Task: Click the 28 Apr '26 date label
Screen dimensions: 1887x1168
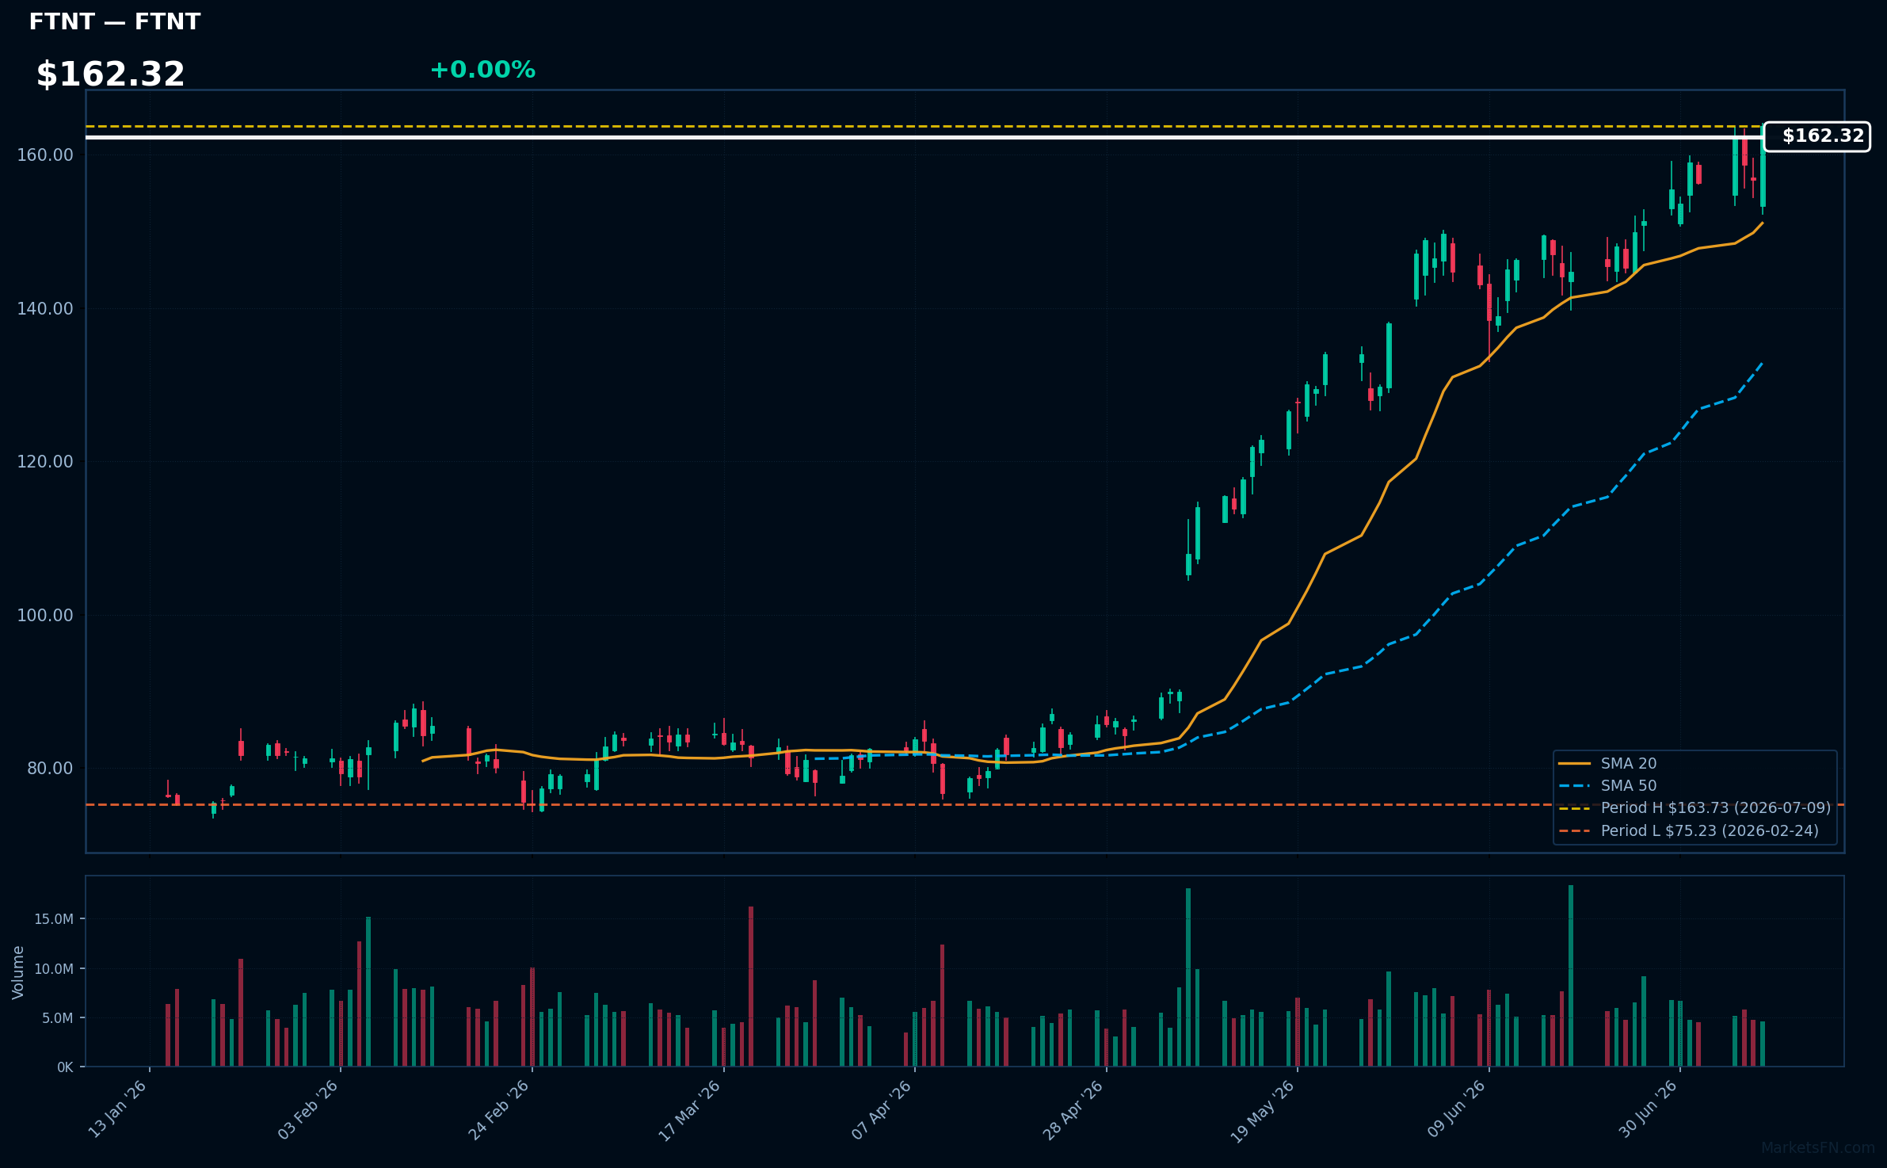Action: point(1073,1109)
